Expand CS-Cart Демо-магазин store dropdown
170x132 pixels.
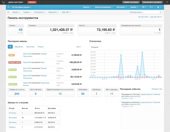21,7
